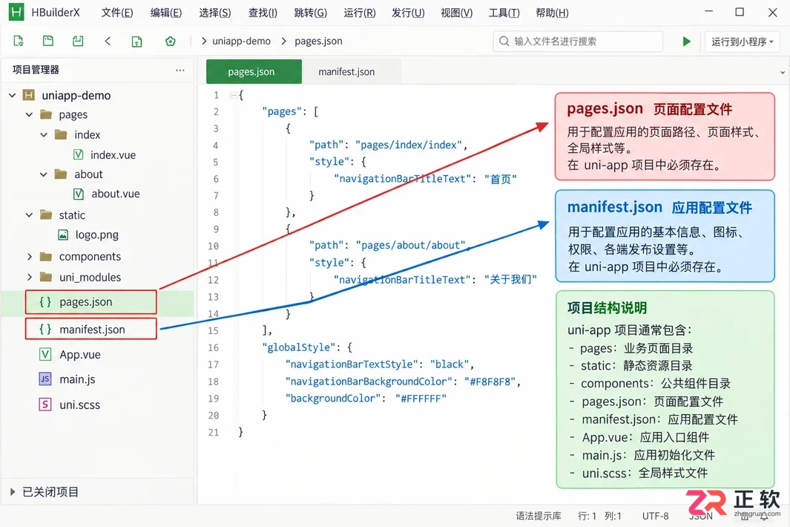This screenshot has height=527, width=790.
Task: Open uni.scss in the project tree
Action: 79,405
